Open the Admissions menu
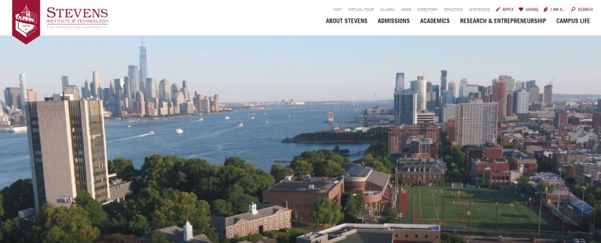The height and width of the screenshot is (243, 601). pos(393,21)
